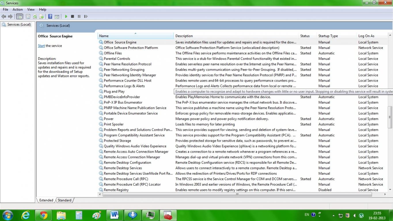The height and width of the screenshot is (221, 393).
Task: Click the Forward arrow toolbar icon
Action: tap(10, 17)
